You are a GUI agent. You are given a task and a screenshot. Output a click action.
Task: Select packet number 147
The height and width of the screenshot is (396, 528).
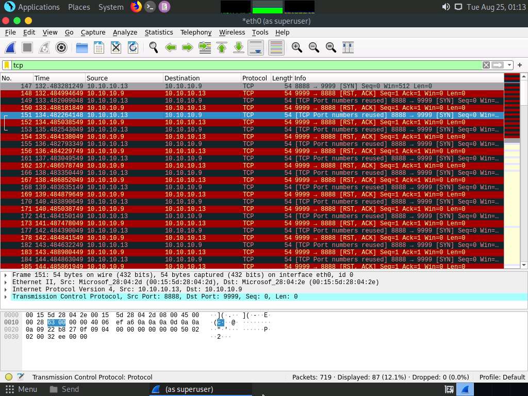coord(252,86)
